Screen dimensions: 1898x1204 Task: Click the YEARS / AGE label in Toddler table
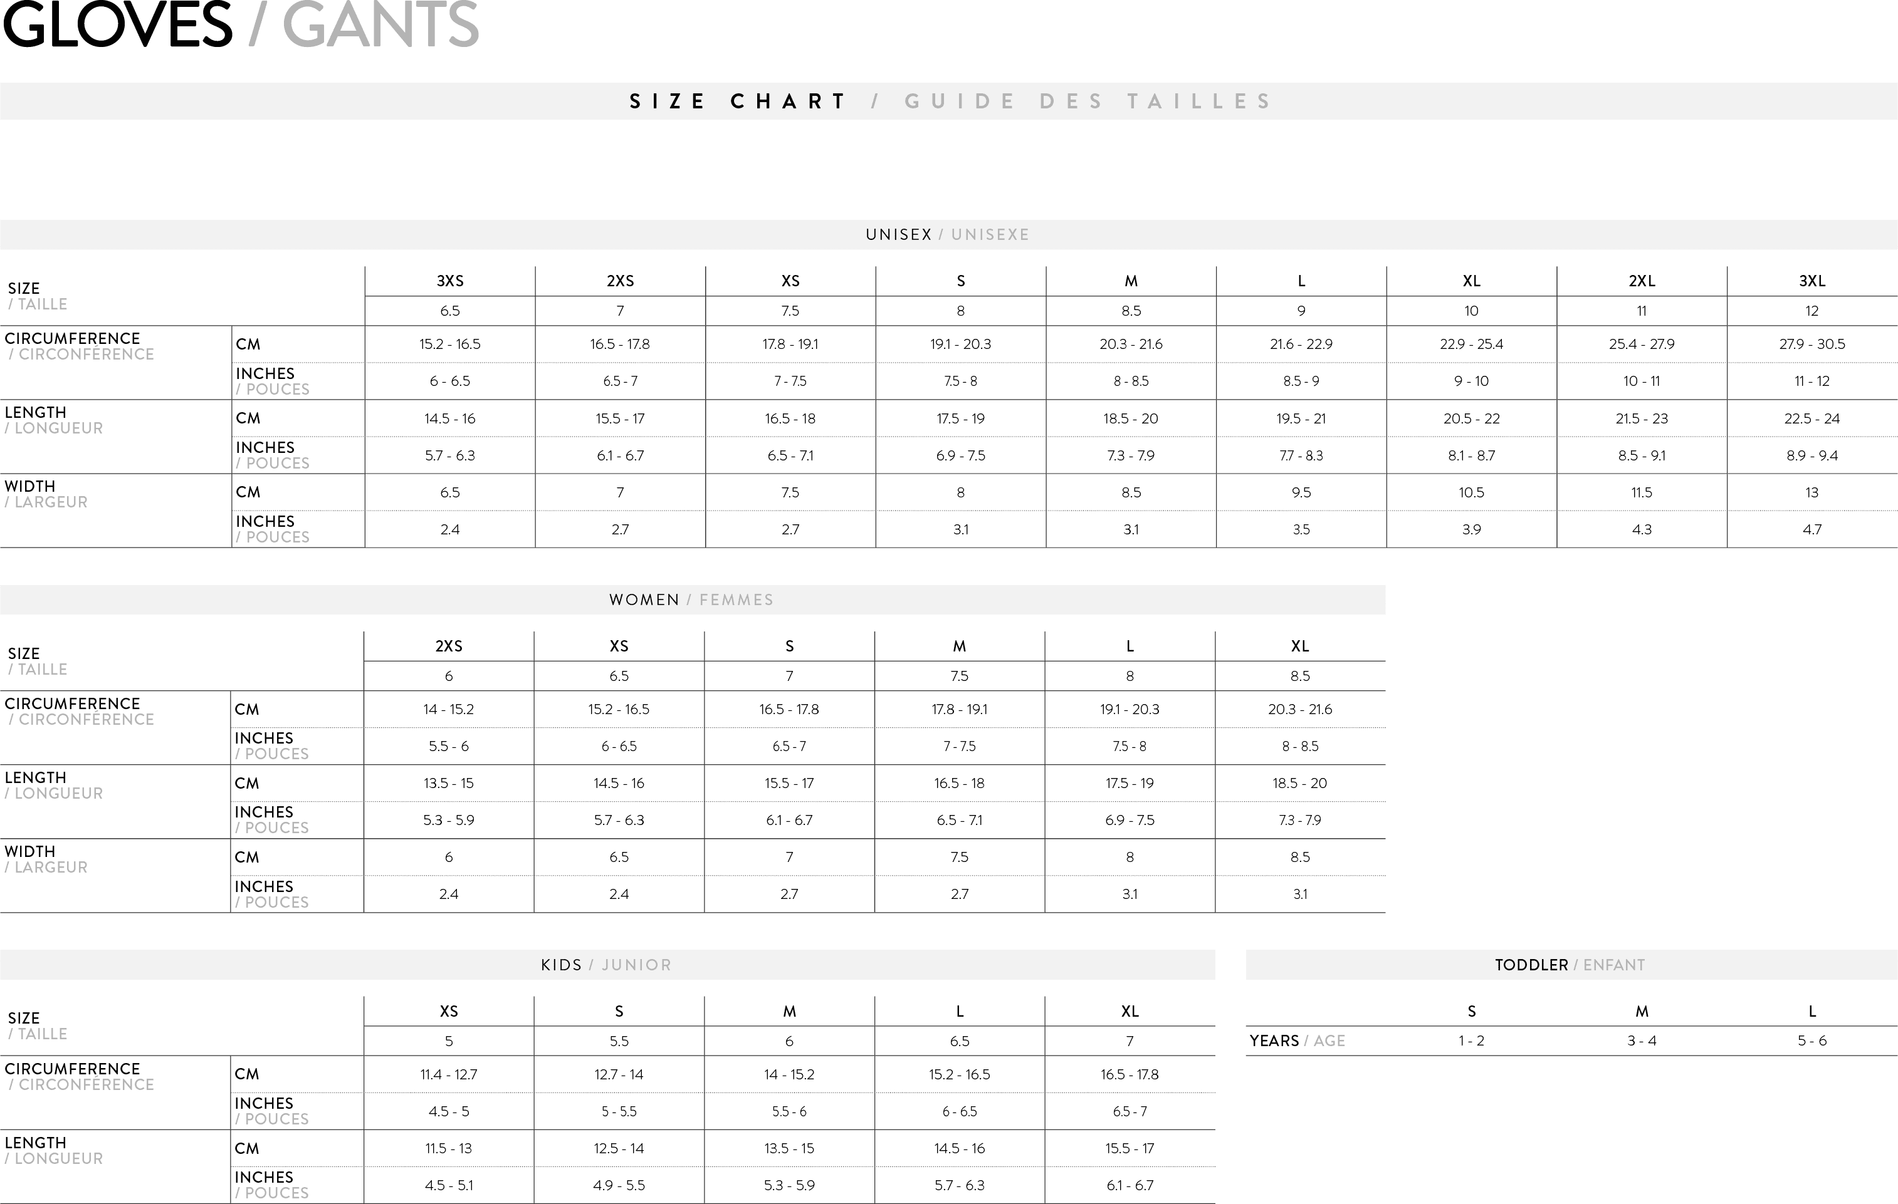[1297, 1041]
